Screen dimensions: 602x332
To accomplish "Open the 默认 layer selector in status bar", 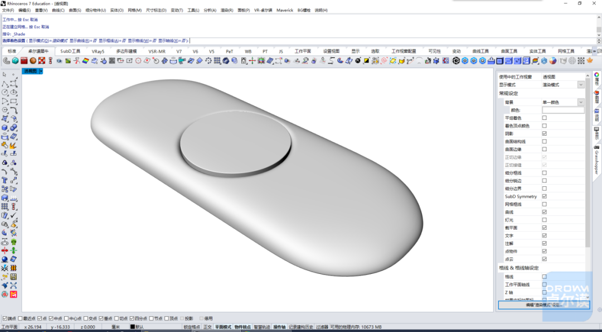I will point(140,327).
